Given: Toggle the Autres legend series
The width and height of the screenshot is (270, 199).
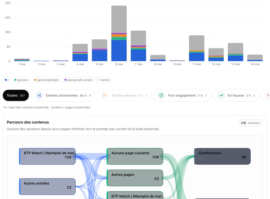Looking at the screenshot, I should tap(104, 80).
